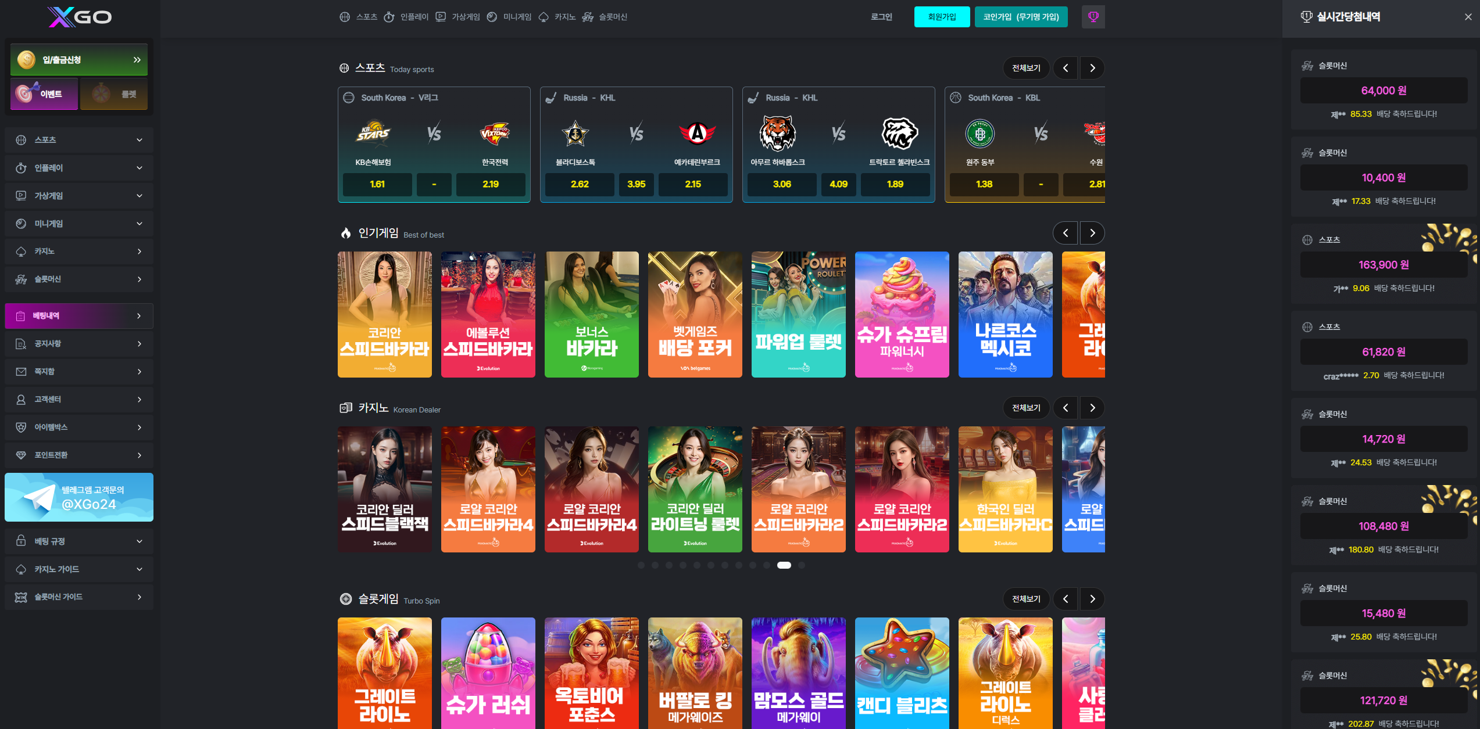Open the Telegram @XGo24 support banner
Screen dimensions: 1480x729
pos(79,497)
